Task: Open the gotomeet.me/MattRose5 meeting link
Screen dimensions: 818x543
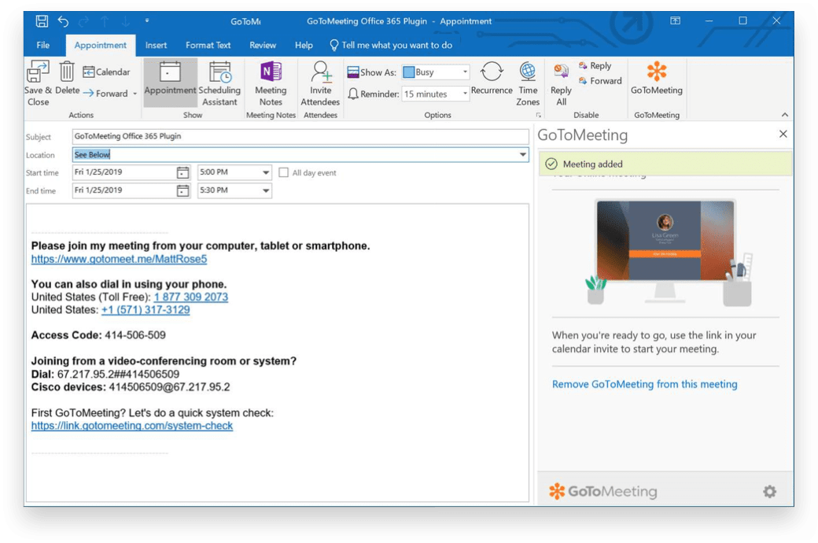Action: coord(119,259)
